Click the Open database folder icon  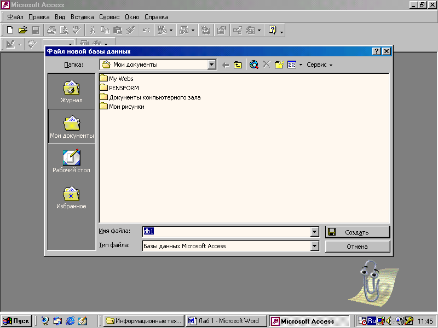23,30
